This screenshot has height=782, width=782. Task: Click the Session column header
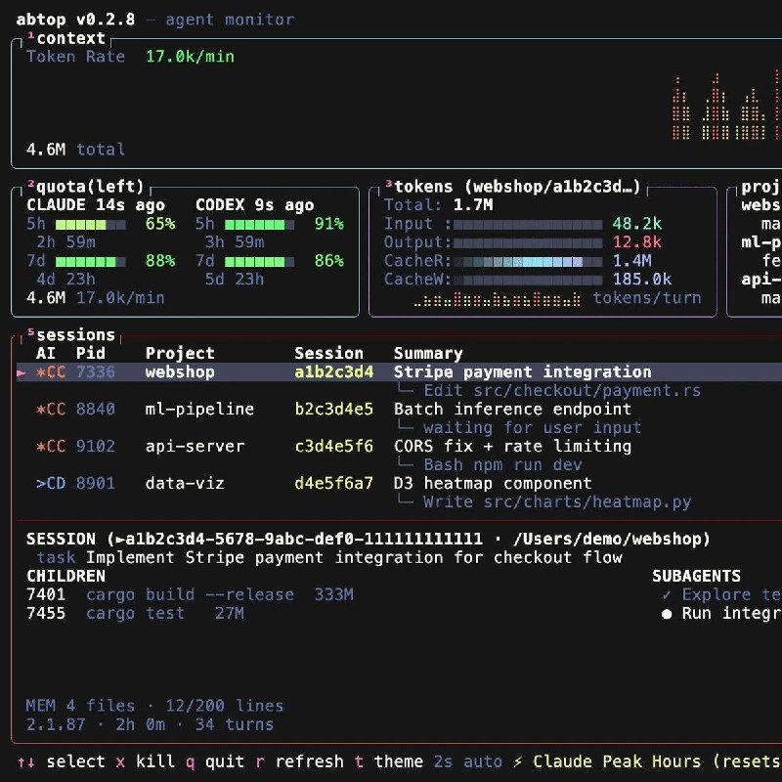pyautogui.click(x=328, y=354)
